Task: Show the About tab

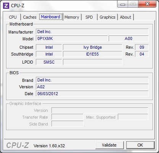Action: [x=125, y=17]
